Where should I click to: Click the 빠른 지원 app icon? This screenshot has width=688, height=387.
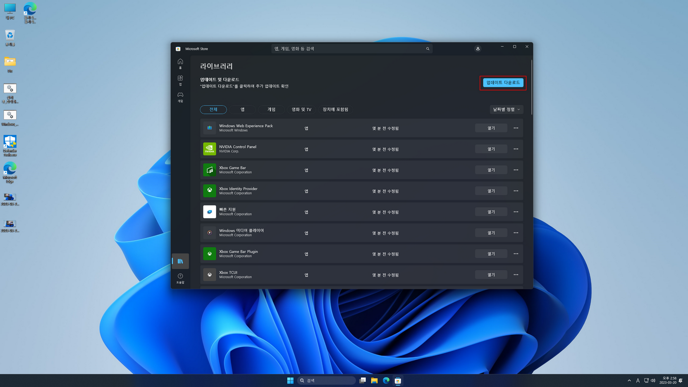coord(210,212)
